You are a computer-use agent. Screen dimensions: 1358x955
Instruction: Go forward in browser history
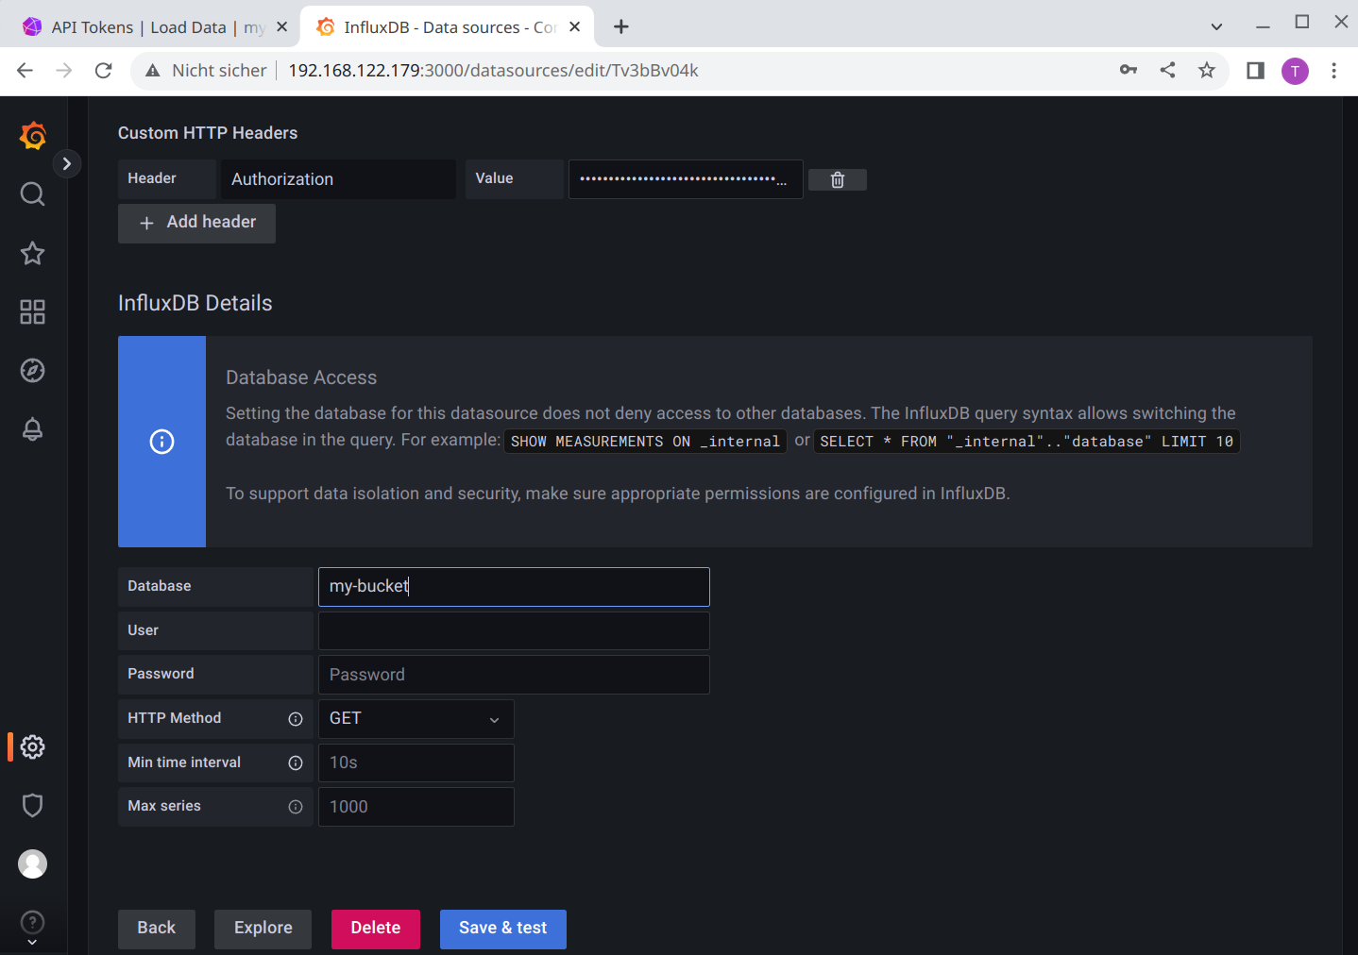pyautogui.click(x=64, y=70)
